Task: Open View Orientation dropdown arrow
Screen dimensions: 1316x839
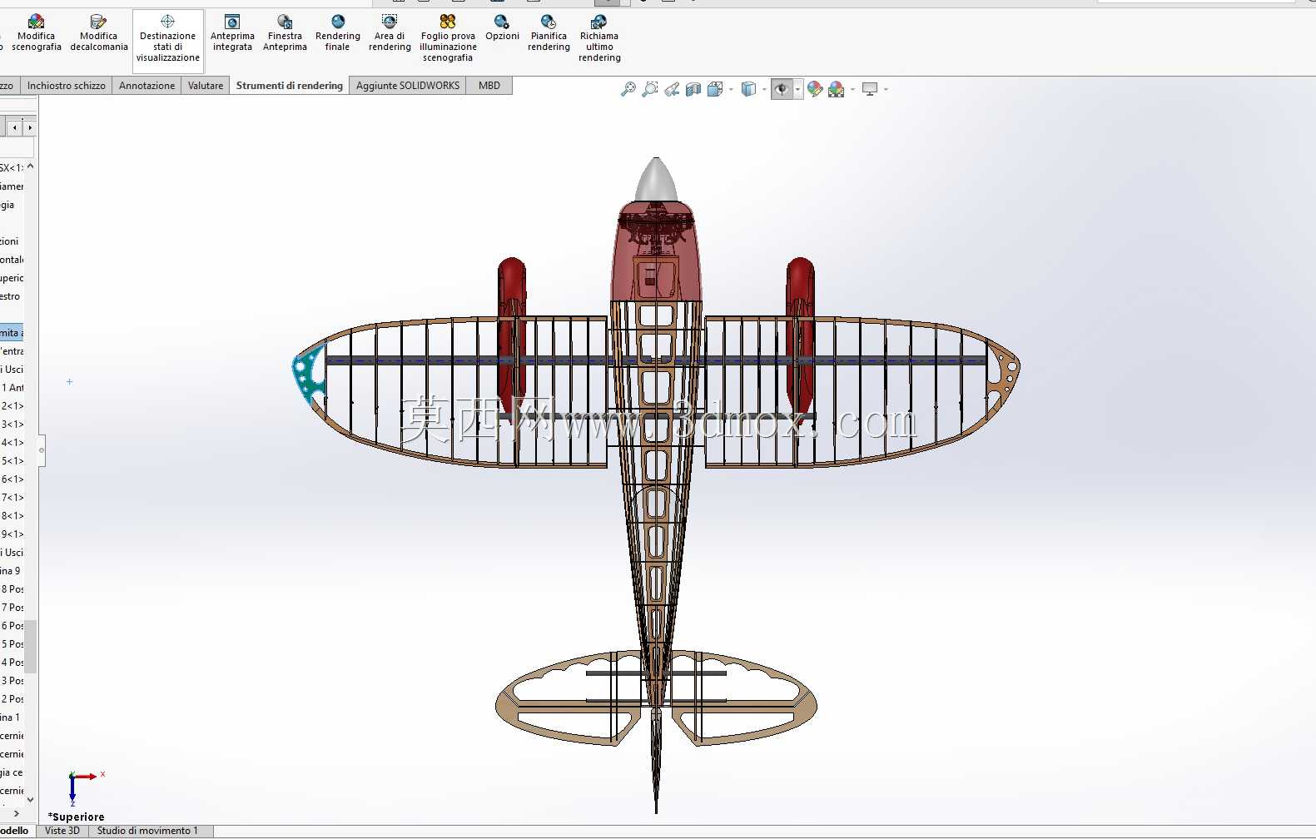Action: click(x=731, y=89)
